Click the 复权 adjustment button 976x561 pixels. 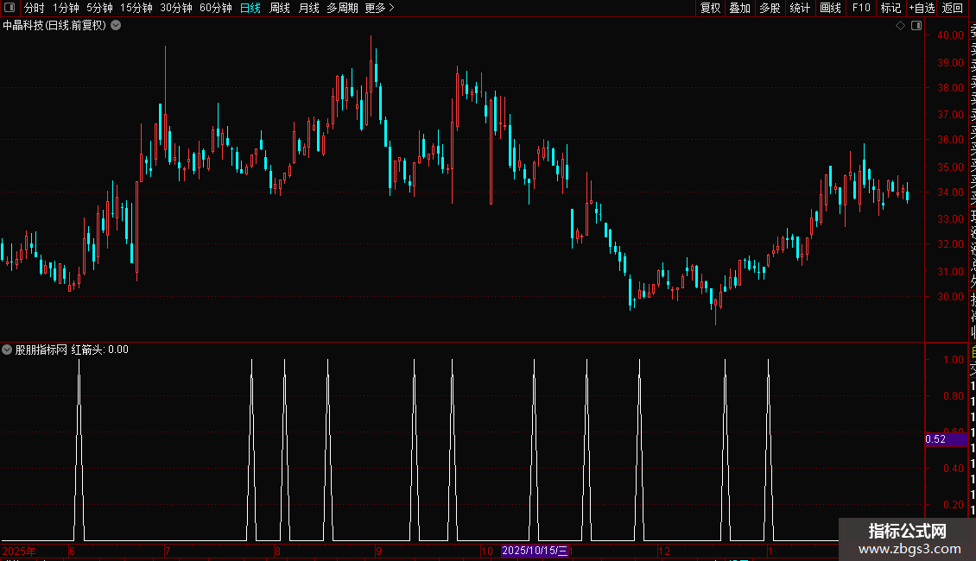pyautogui.click(x=710, y=8)
